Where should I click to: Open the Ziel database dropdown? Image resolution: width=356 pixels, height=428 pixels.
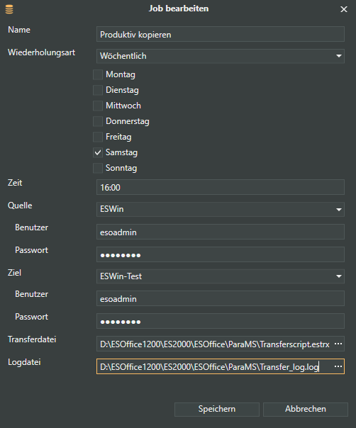[221, 276]
